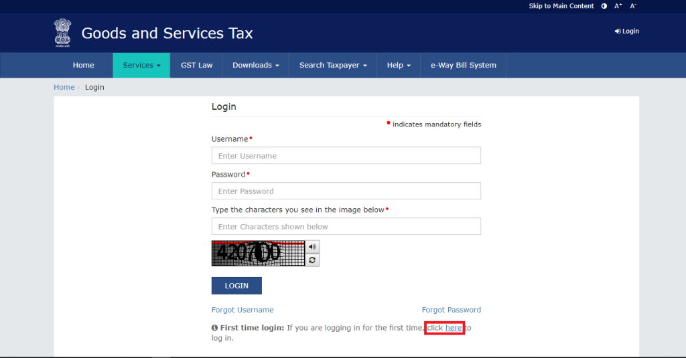
Task: Click 'Type the characters you see' label
Action: tap(298, 210)
